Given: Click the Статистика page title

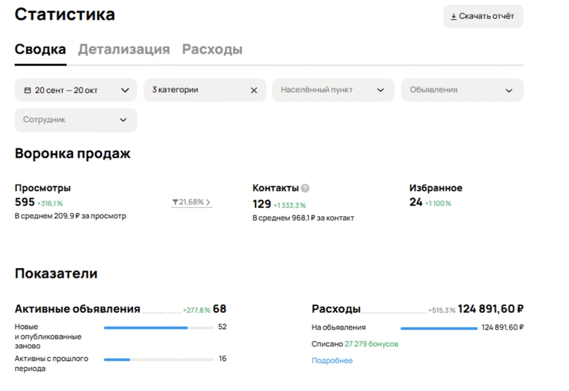Looking at the screenshot, I should pos(65,14).
